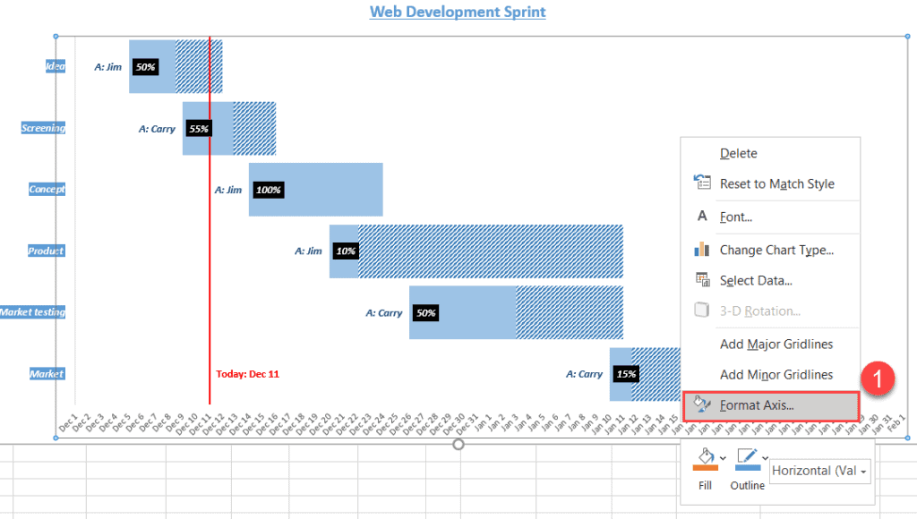Select the 100% data label on the Concept bar
917x519 pixels.
pyautogui.click(x=268, y=190)
